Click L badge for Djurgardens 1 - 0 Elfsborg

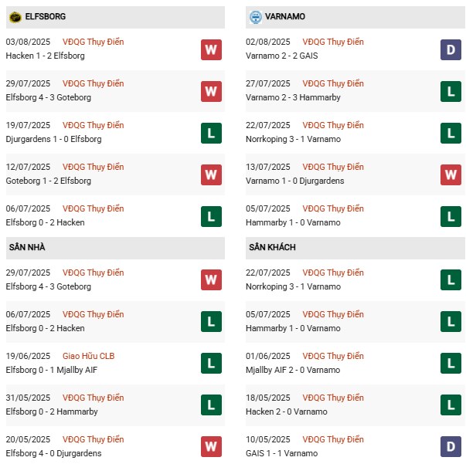[x=211, y=133]
